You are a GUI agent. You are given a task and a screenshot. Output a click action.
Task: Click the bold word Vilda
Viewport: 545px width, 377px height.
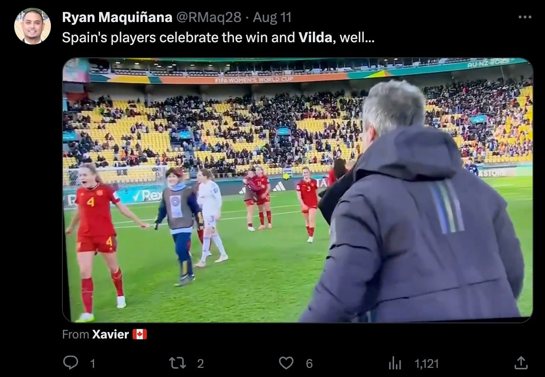coord(315,38)
